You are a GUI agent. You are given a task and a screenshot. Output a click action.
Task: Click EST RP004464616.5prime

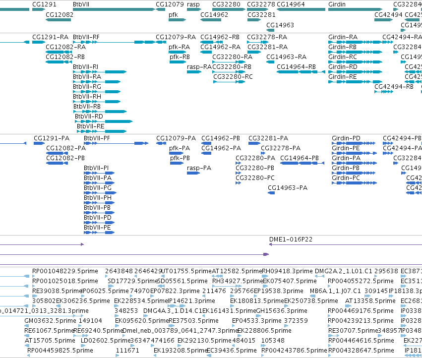[329, 346]
